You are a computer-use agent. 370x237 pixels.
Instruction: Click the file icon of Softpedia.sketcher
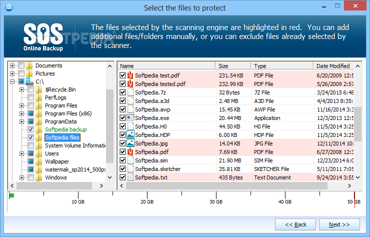pos(130,169)
